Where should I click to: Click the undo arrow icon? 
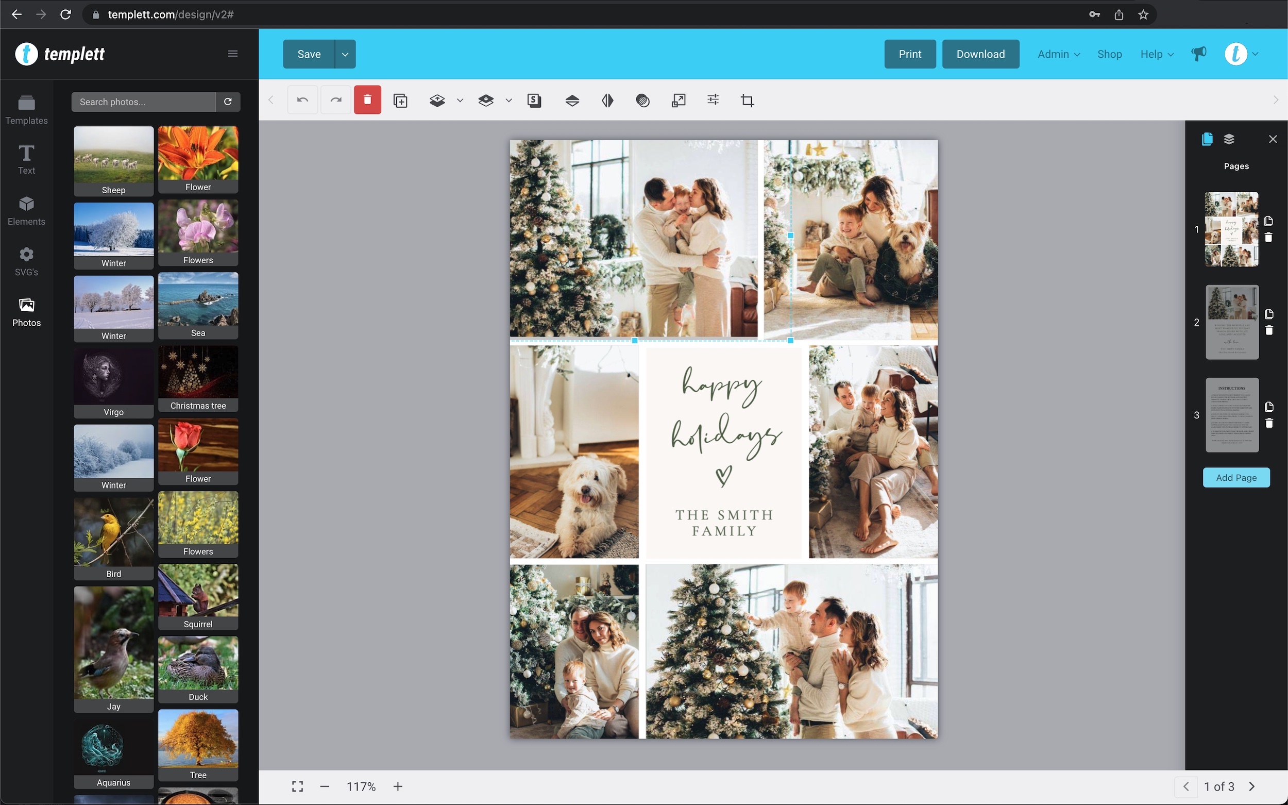tap(302, 100)
